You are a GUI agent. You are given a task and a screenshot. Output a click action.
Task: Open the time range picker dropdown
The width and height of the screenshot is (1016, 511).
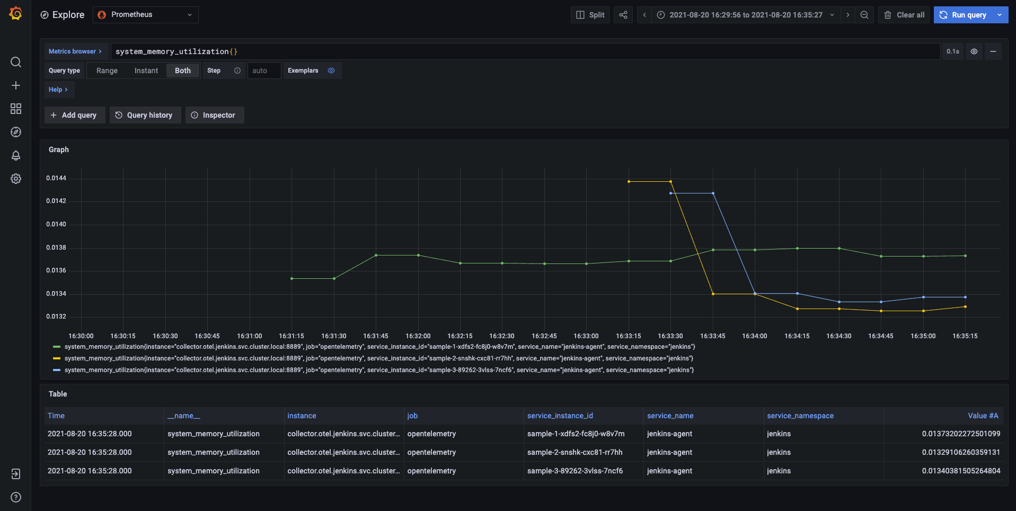pos(746,15)
